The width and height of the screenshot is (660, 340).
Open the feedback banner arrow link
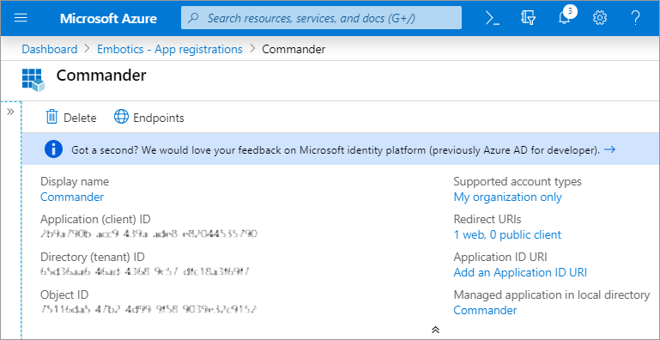pyautogui.click(x=609, y=149)
